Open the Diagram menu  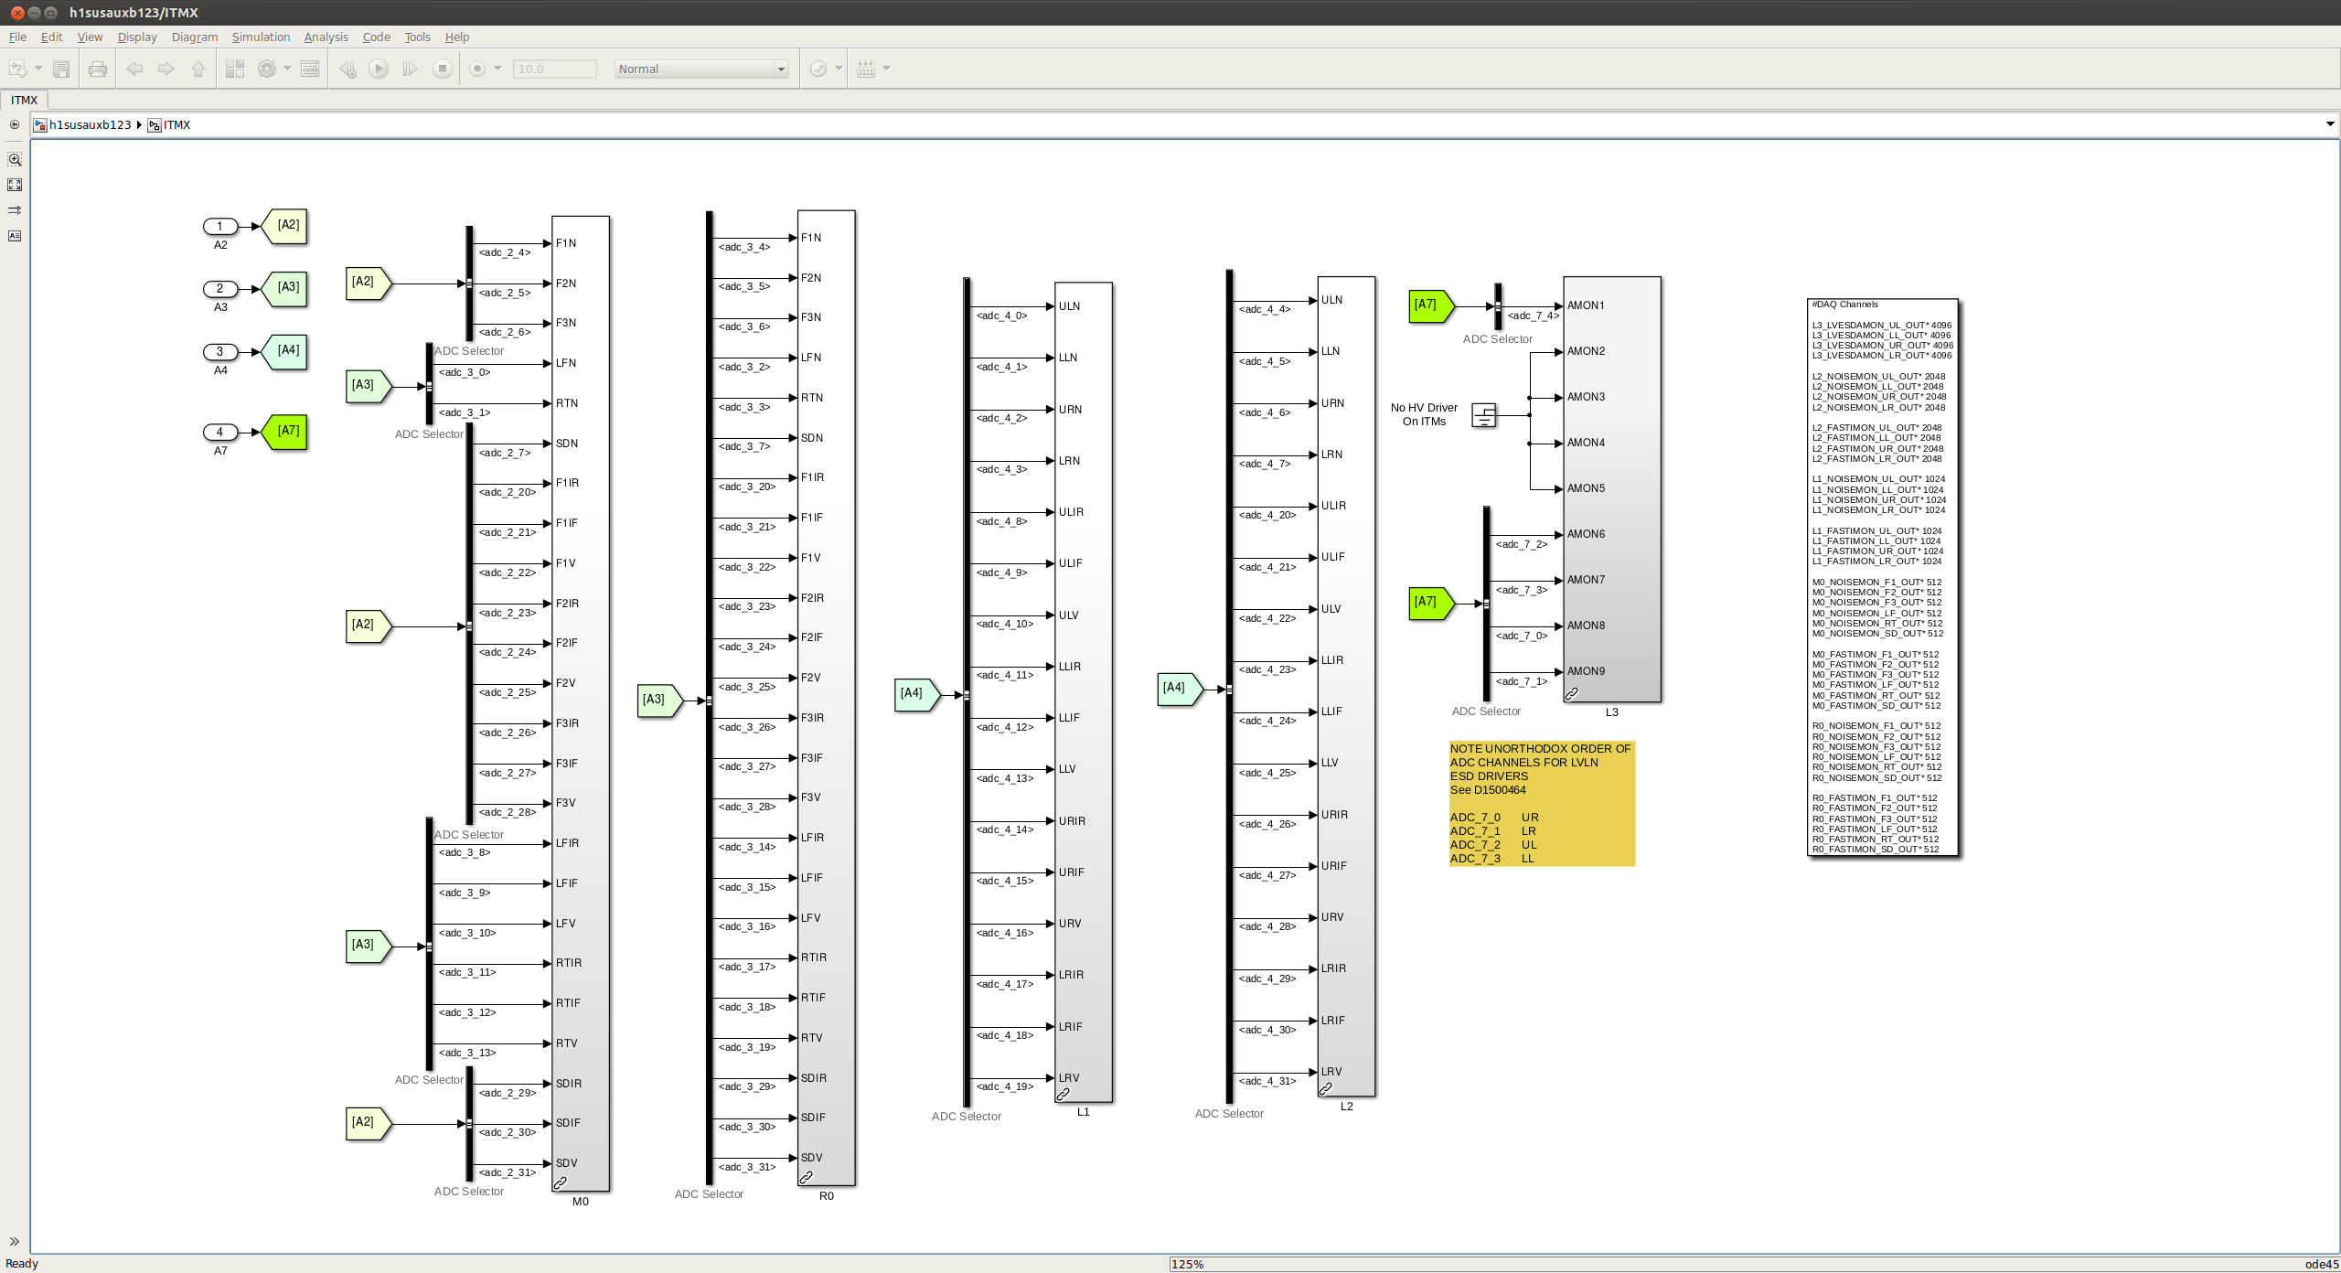pos(195,37)
